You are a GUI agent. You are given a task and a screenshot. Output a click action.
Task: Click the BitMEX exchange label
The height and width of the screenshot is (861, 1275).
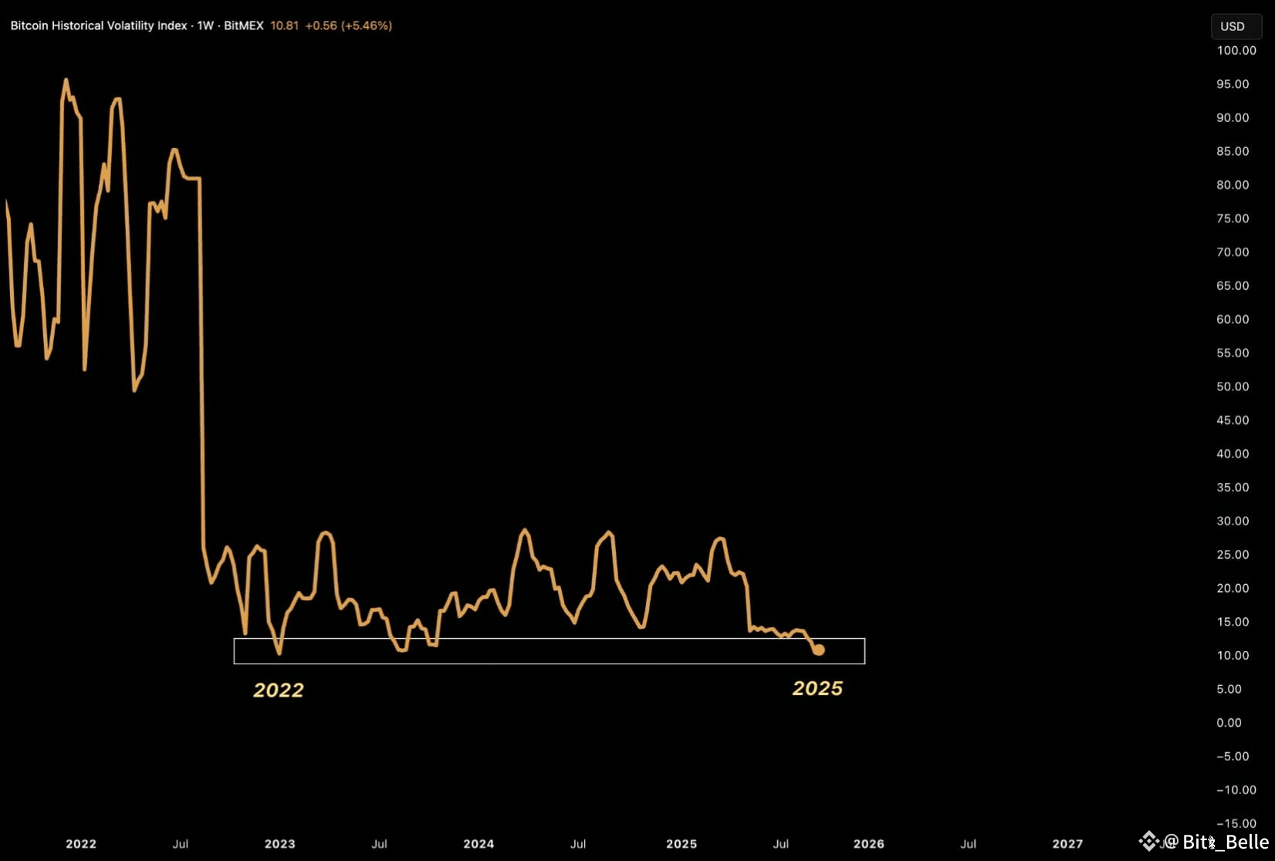pyautogui.click(x=244, y=25)
